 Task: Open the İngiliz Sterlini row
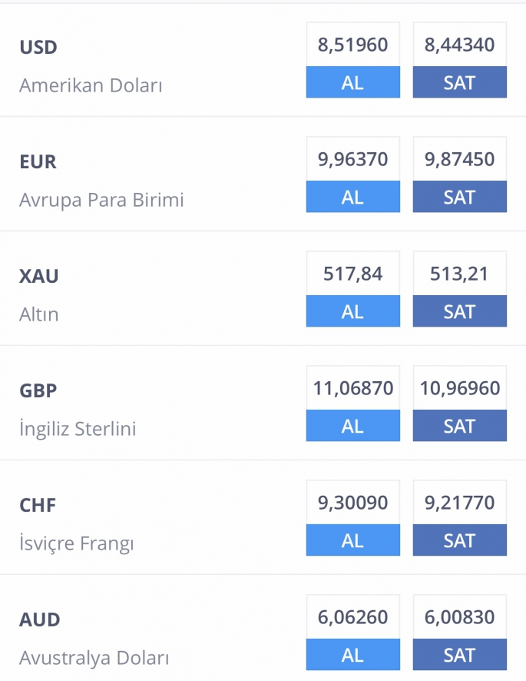263,403
